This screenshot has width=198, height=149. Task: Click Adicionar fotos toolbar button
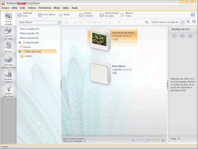tap(25, 15)
